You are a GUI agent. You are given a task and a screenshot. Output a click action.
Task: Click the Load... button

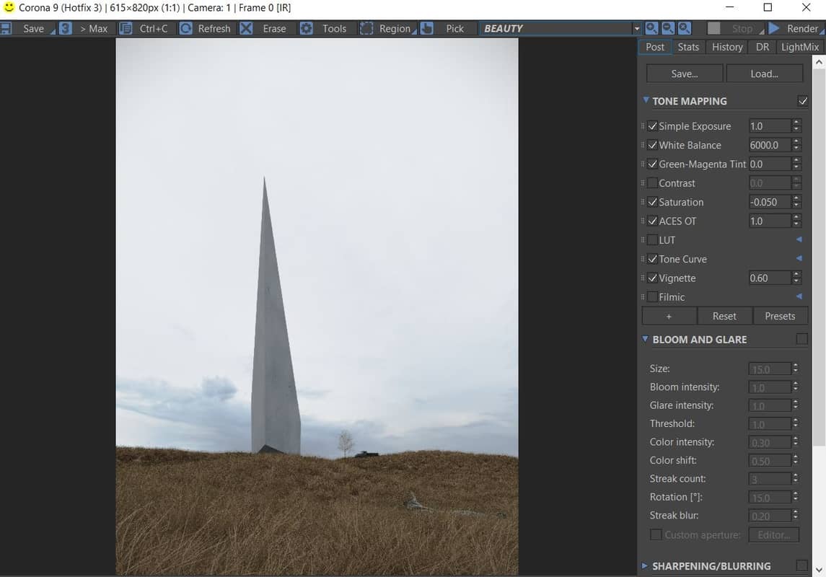click(x=764, y=74)
